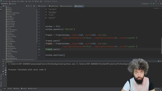Select break_ve_cont.py in project tree
Image resolution: width=162 pixels, height=91 pixels.
tap(10, 15)
